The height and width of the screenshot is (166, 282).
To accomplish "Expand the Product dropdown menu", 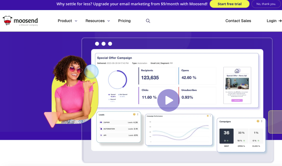I will [67, 21].
